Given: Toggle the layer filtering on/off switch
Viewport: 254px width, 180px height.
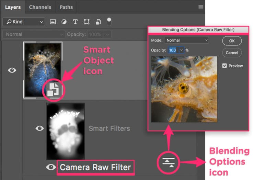Looking at the screenshot, I should [109, 21].
